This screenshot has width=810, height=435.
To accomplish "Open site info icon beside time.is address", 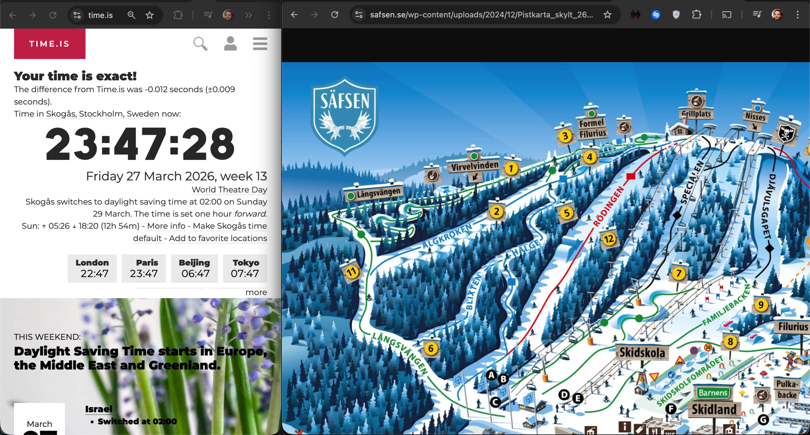I will pyautogui.click(x=77, y=15).
